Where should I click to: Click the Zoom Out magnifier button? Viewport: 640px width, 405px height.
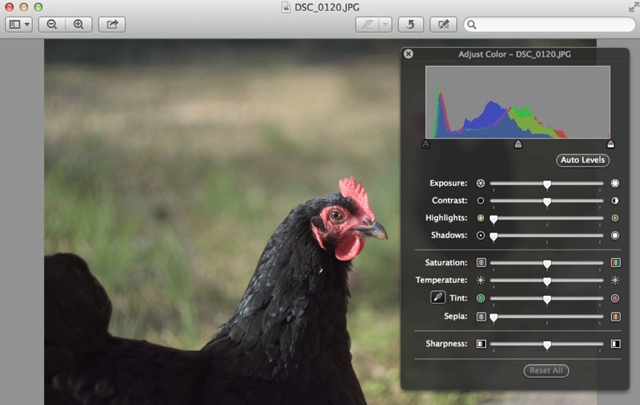[52, 25]
